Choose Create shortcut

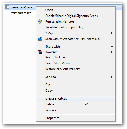76,98
